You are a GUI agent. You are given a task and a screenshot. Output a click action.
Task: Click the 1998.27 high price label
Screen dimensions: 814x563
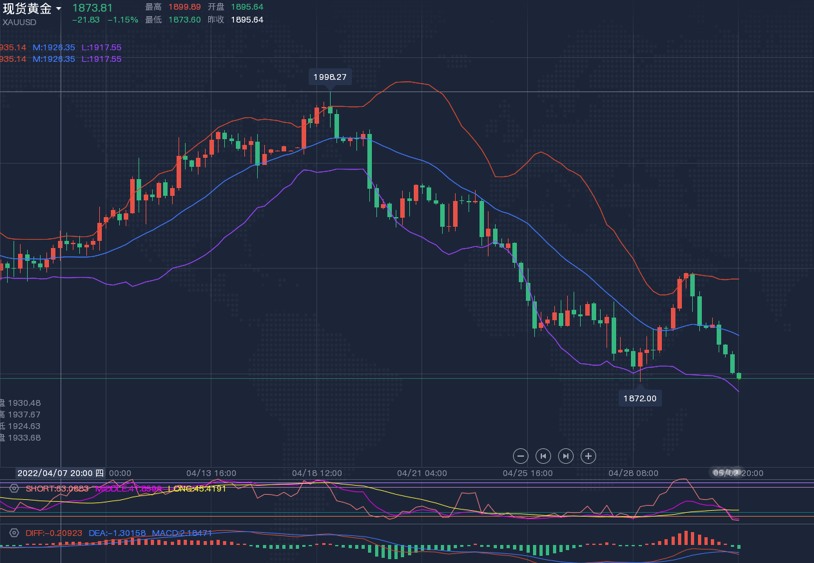(x=329, y=77)
